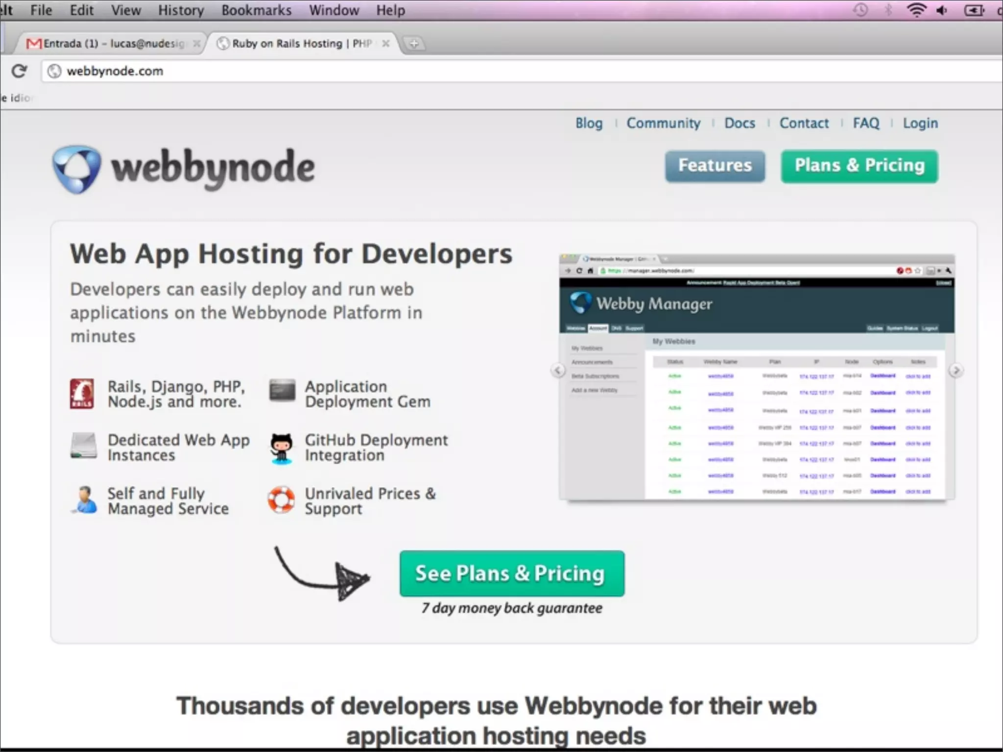
Task: Click the Application Deployment Gem icon
Action: tap(282, 390)
